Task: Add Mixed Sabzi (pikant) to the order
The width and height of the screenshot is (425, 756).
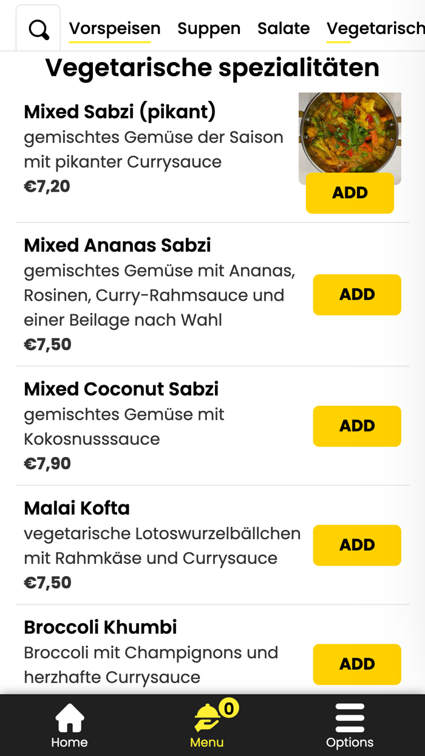Action: pyautogui.click(x=350, y=193)
